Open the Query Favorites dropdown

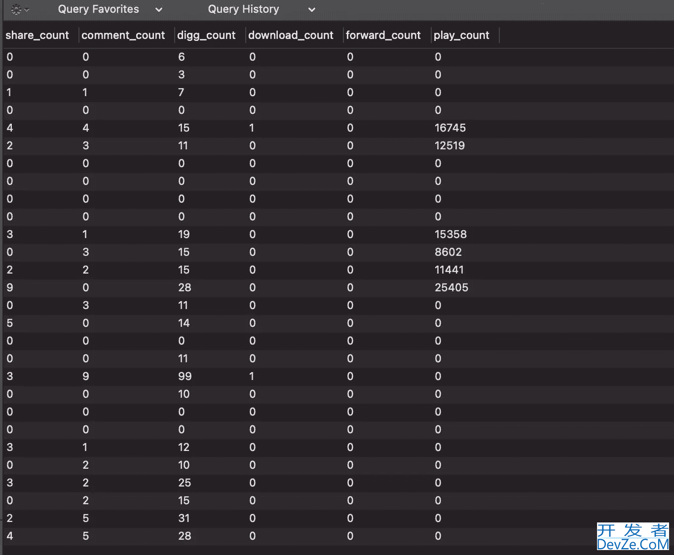(110, 9)
